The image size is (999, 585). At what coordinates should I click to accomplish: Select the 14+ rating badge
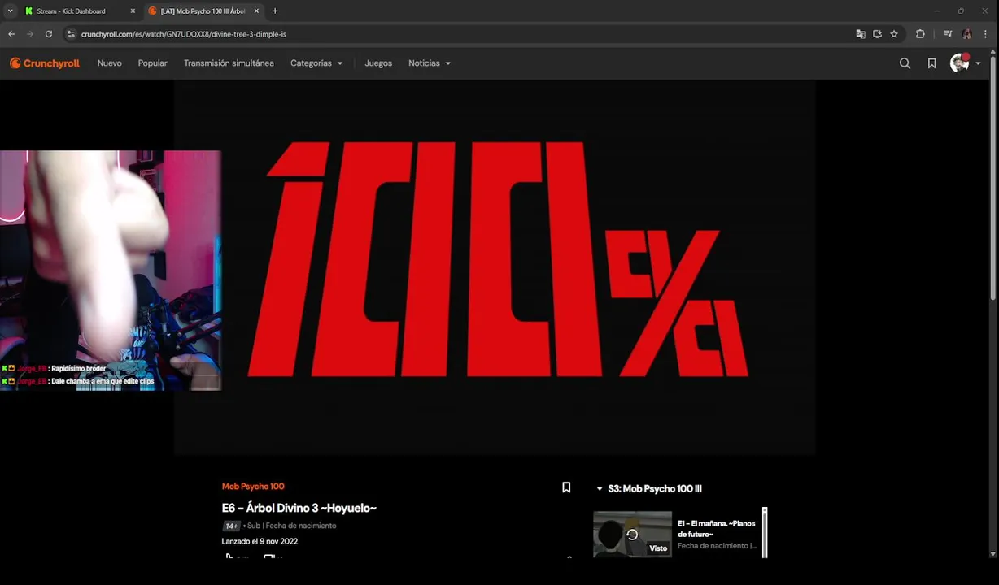232,526
